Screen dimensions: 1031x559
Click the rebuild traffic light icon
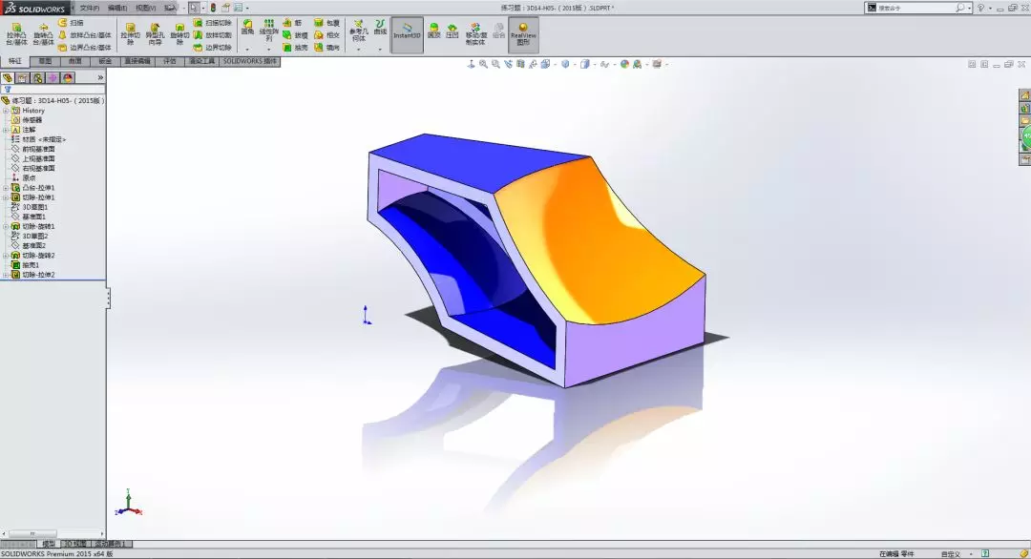213,8
